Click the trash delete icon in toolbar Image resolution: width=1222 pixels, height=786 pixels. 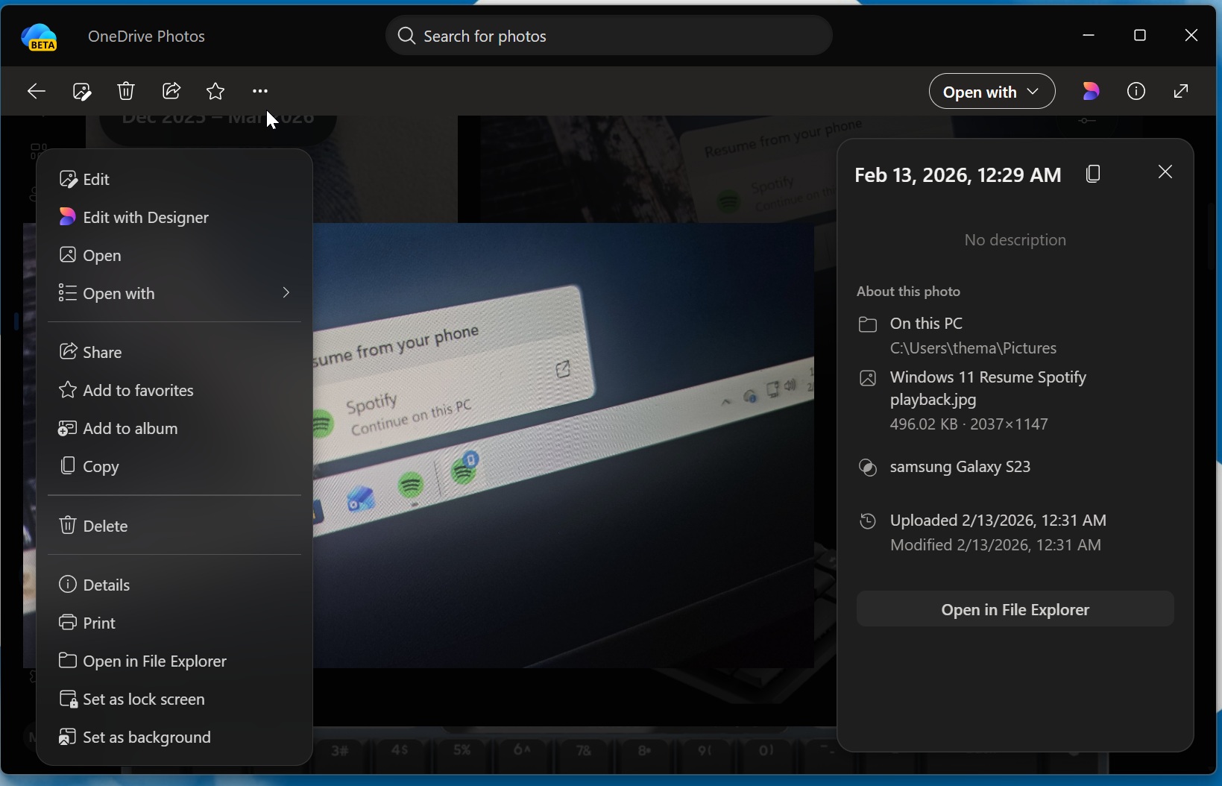click(126, 91)
